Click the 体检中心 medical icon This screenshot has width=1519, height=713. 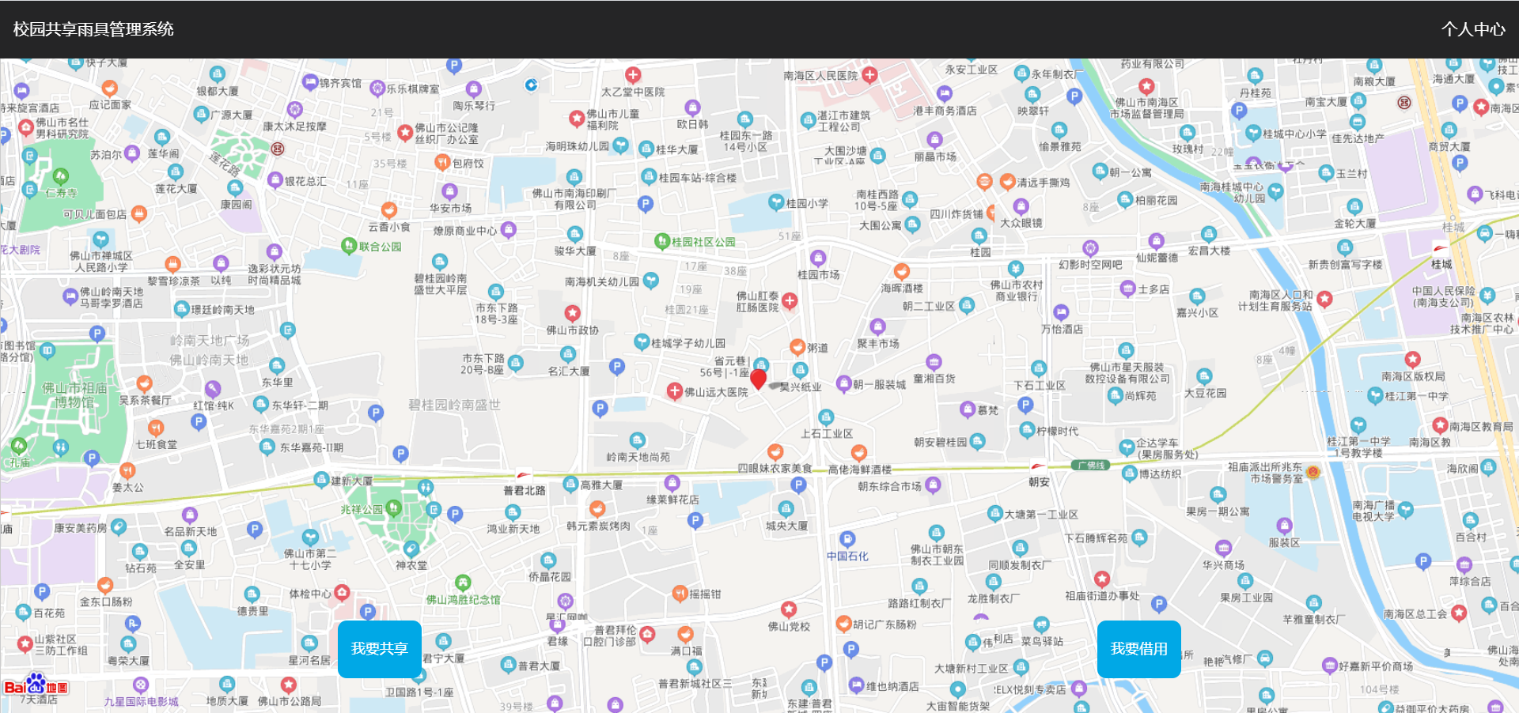tap(342, 592)
